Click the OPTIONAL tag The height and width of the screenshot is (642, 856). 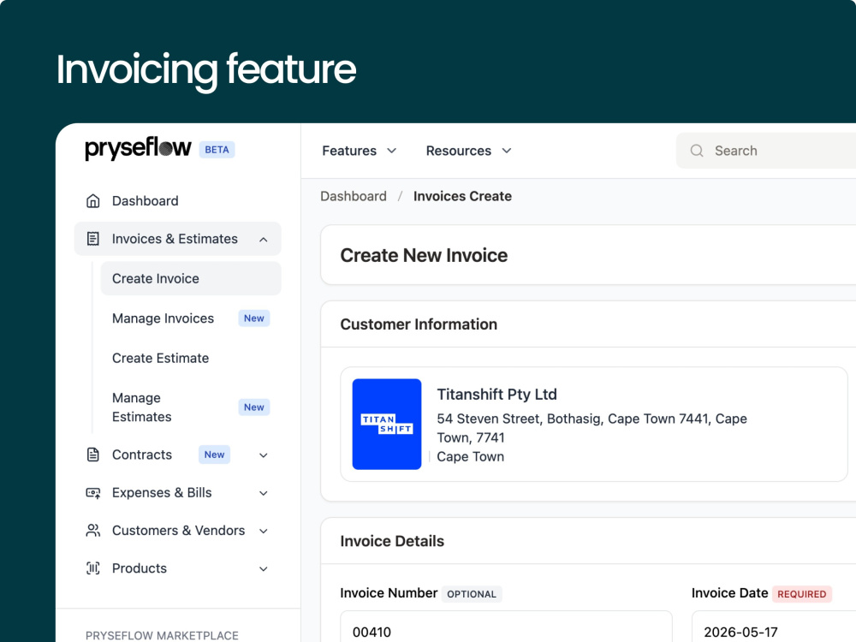[472, 594]
